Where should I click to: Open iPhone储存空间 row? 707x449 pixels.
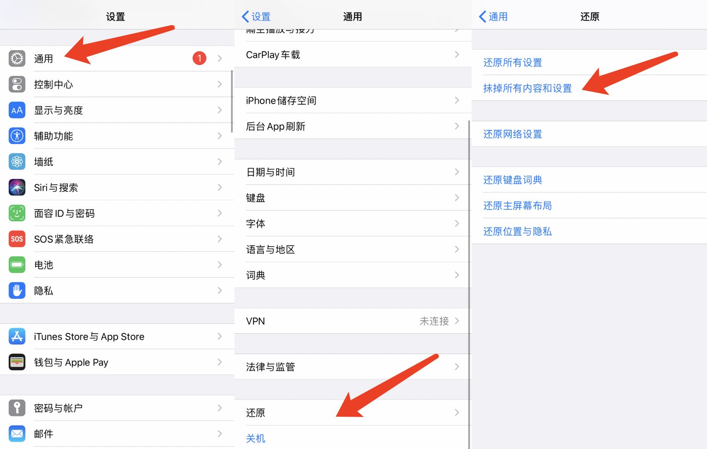tap(353, 100)
